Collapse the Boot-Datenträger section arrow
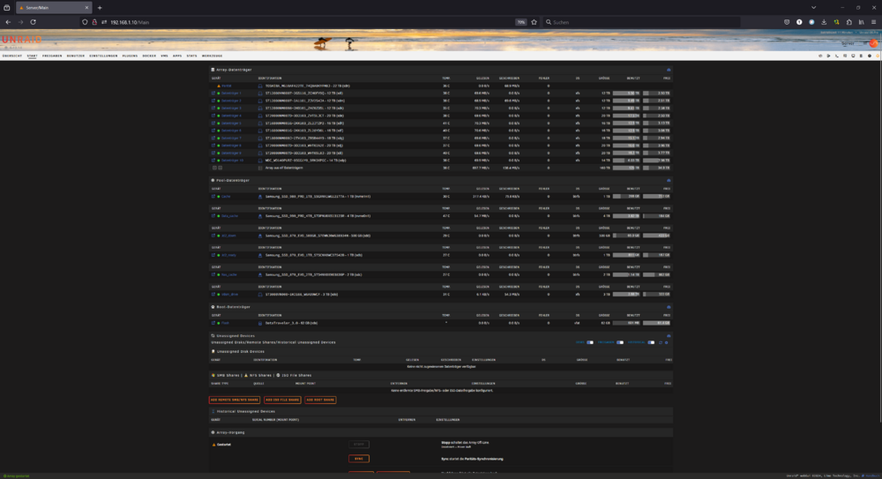The width and height of the screenshot is (882, 479). pyautogui.click(x=669, y=307)
